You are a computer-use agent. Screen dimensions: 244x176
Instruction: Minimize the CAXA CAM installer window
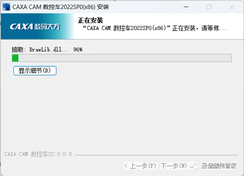(x=186, y=7)
